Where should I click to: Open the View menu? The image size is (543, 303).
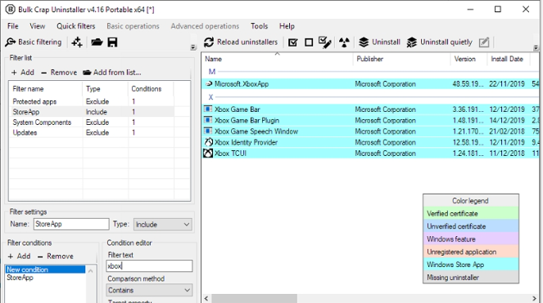[37, 26]
